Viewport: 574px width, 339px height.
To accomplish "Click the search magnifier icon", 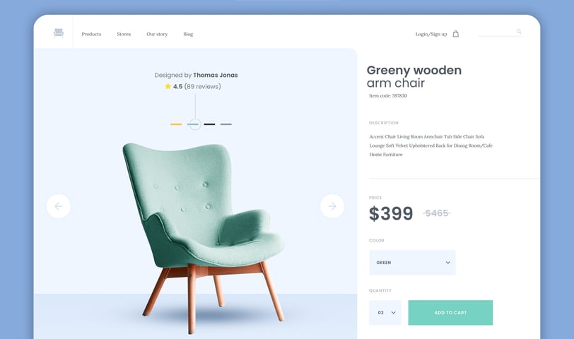I will (x=519, y=32).
